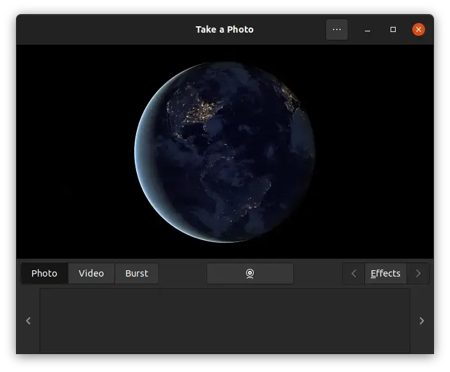Maximize the Take a Photo window
The image size is (450, 372).
point(393,29)
